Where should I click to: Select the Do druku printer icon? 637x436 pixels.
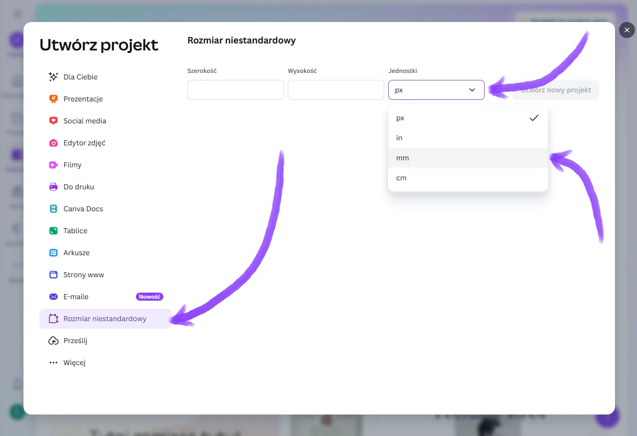tap(53, 187)
